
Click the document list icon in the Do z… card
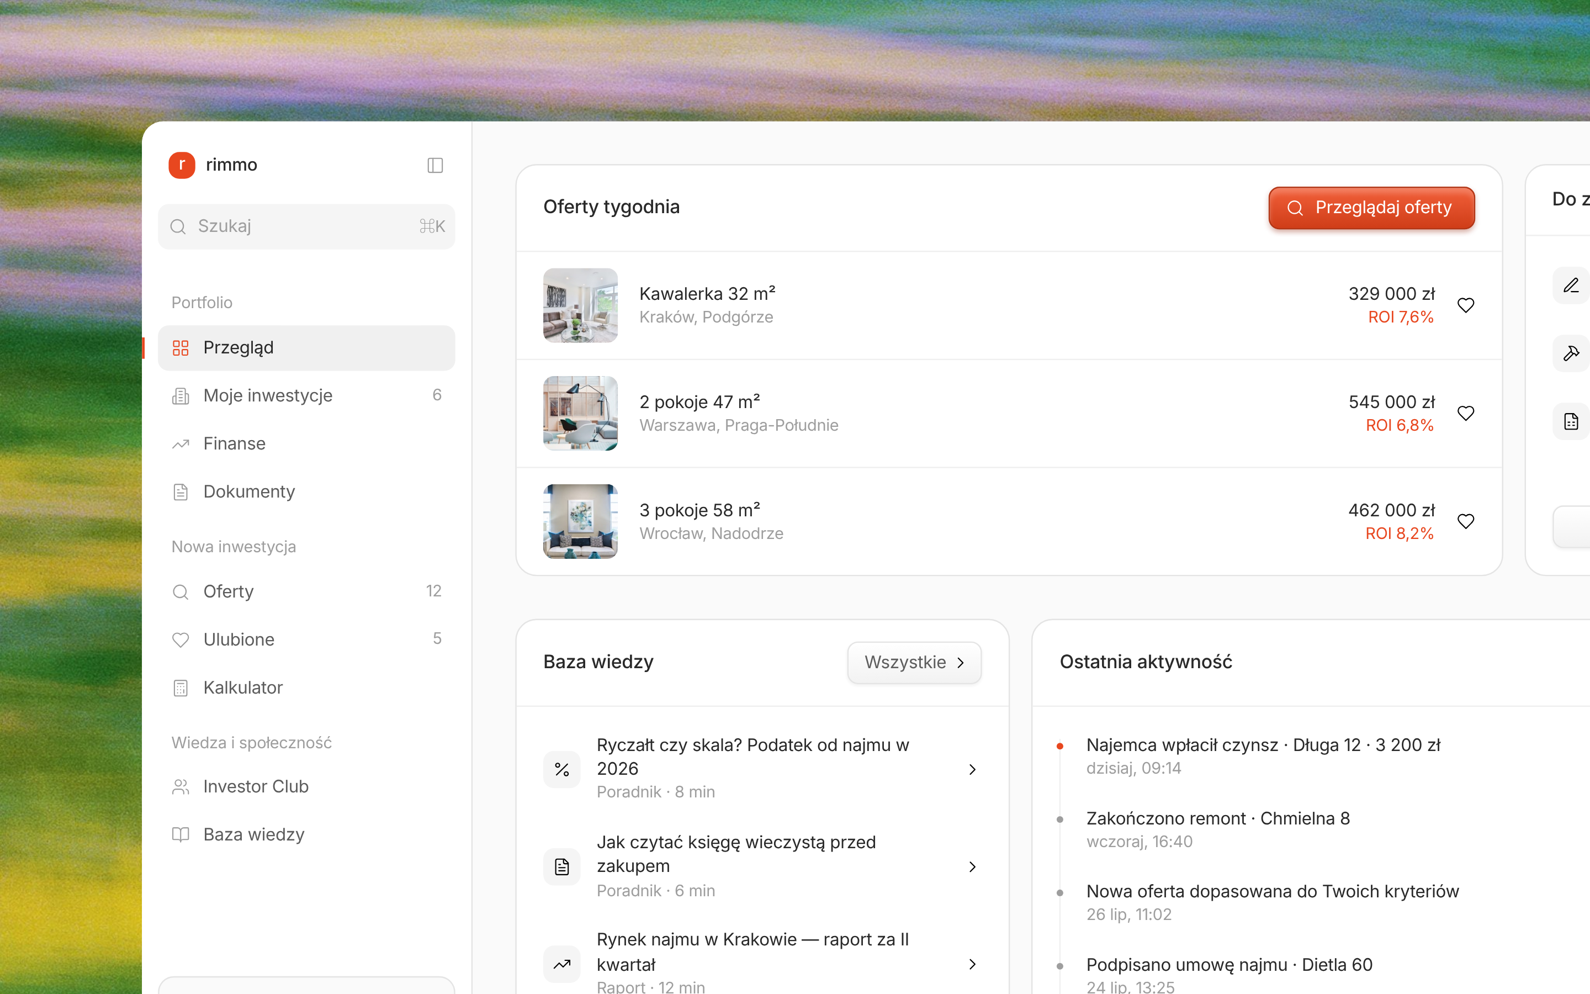coord(1571,421)
